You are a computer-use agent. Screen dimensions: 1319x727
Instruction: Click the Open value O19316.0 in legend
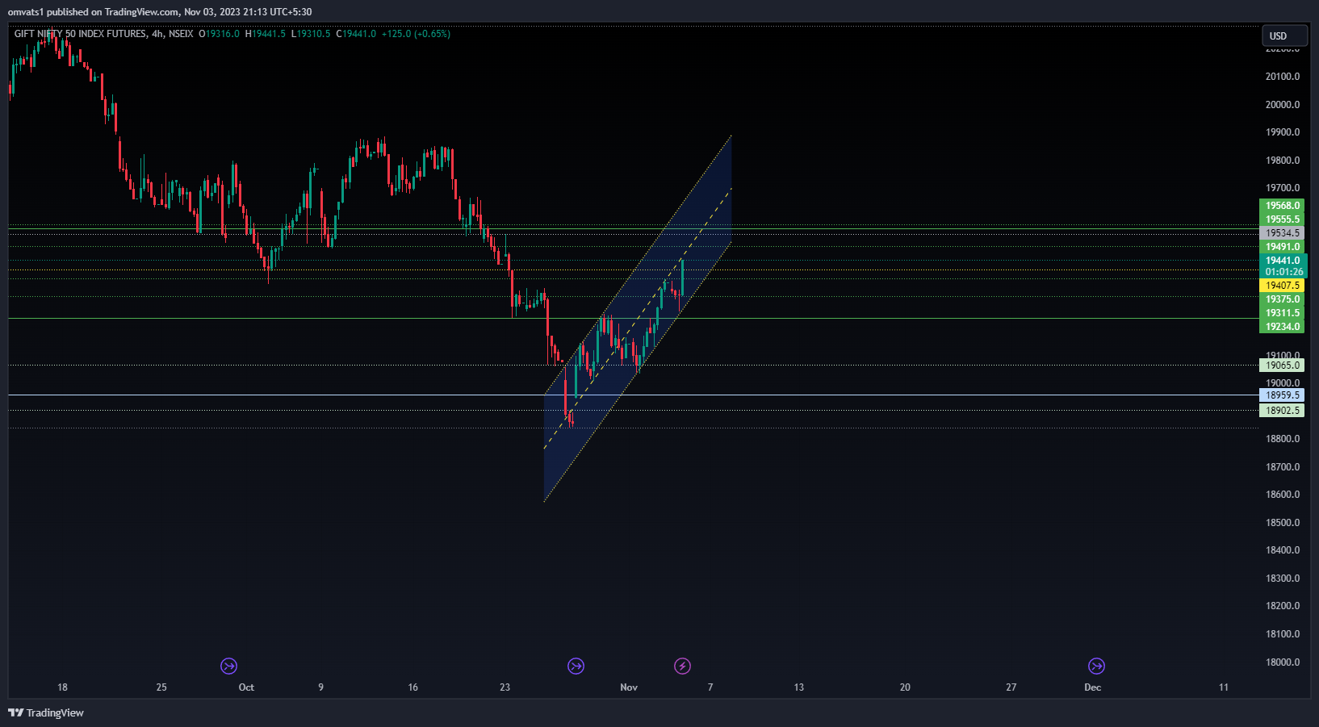[x=220, y=34]
